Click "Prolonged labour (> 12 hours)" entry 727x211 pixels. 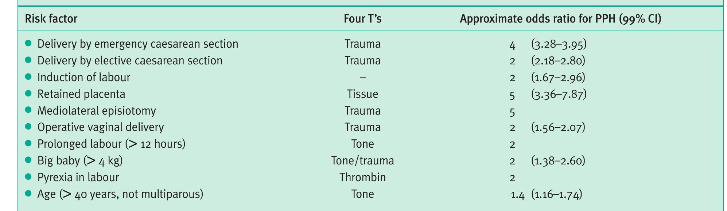(111, 144)
